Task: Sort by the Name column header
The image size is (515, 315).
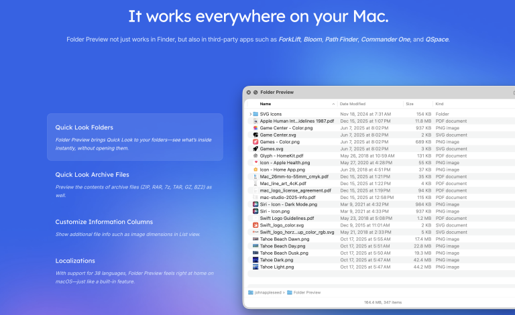Action: coord(266,104)
